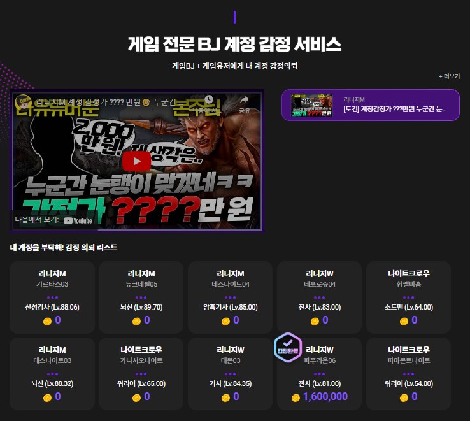Click the 전사 (Lv.83.00) text
The width and height of the screenshot is (470, 421).
[x=320, y=307]
